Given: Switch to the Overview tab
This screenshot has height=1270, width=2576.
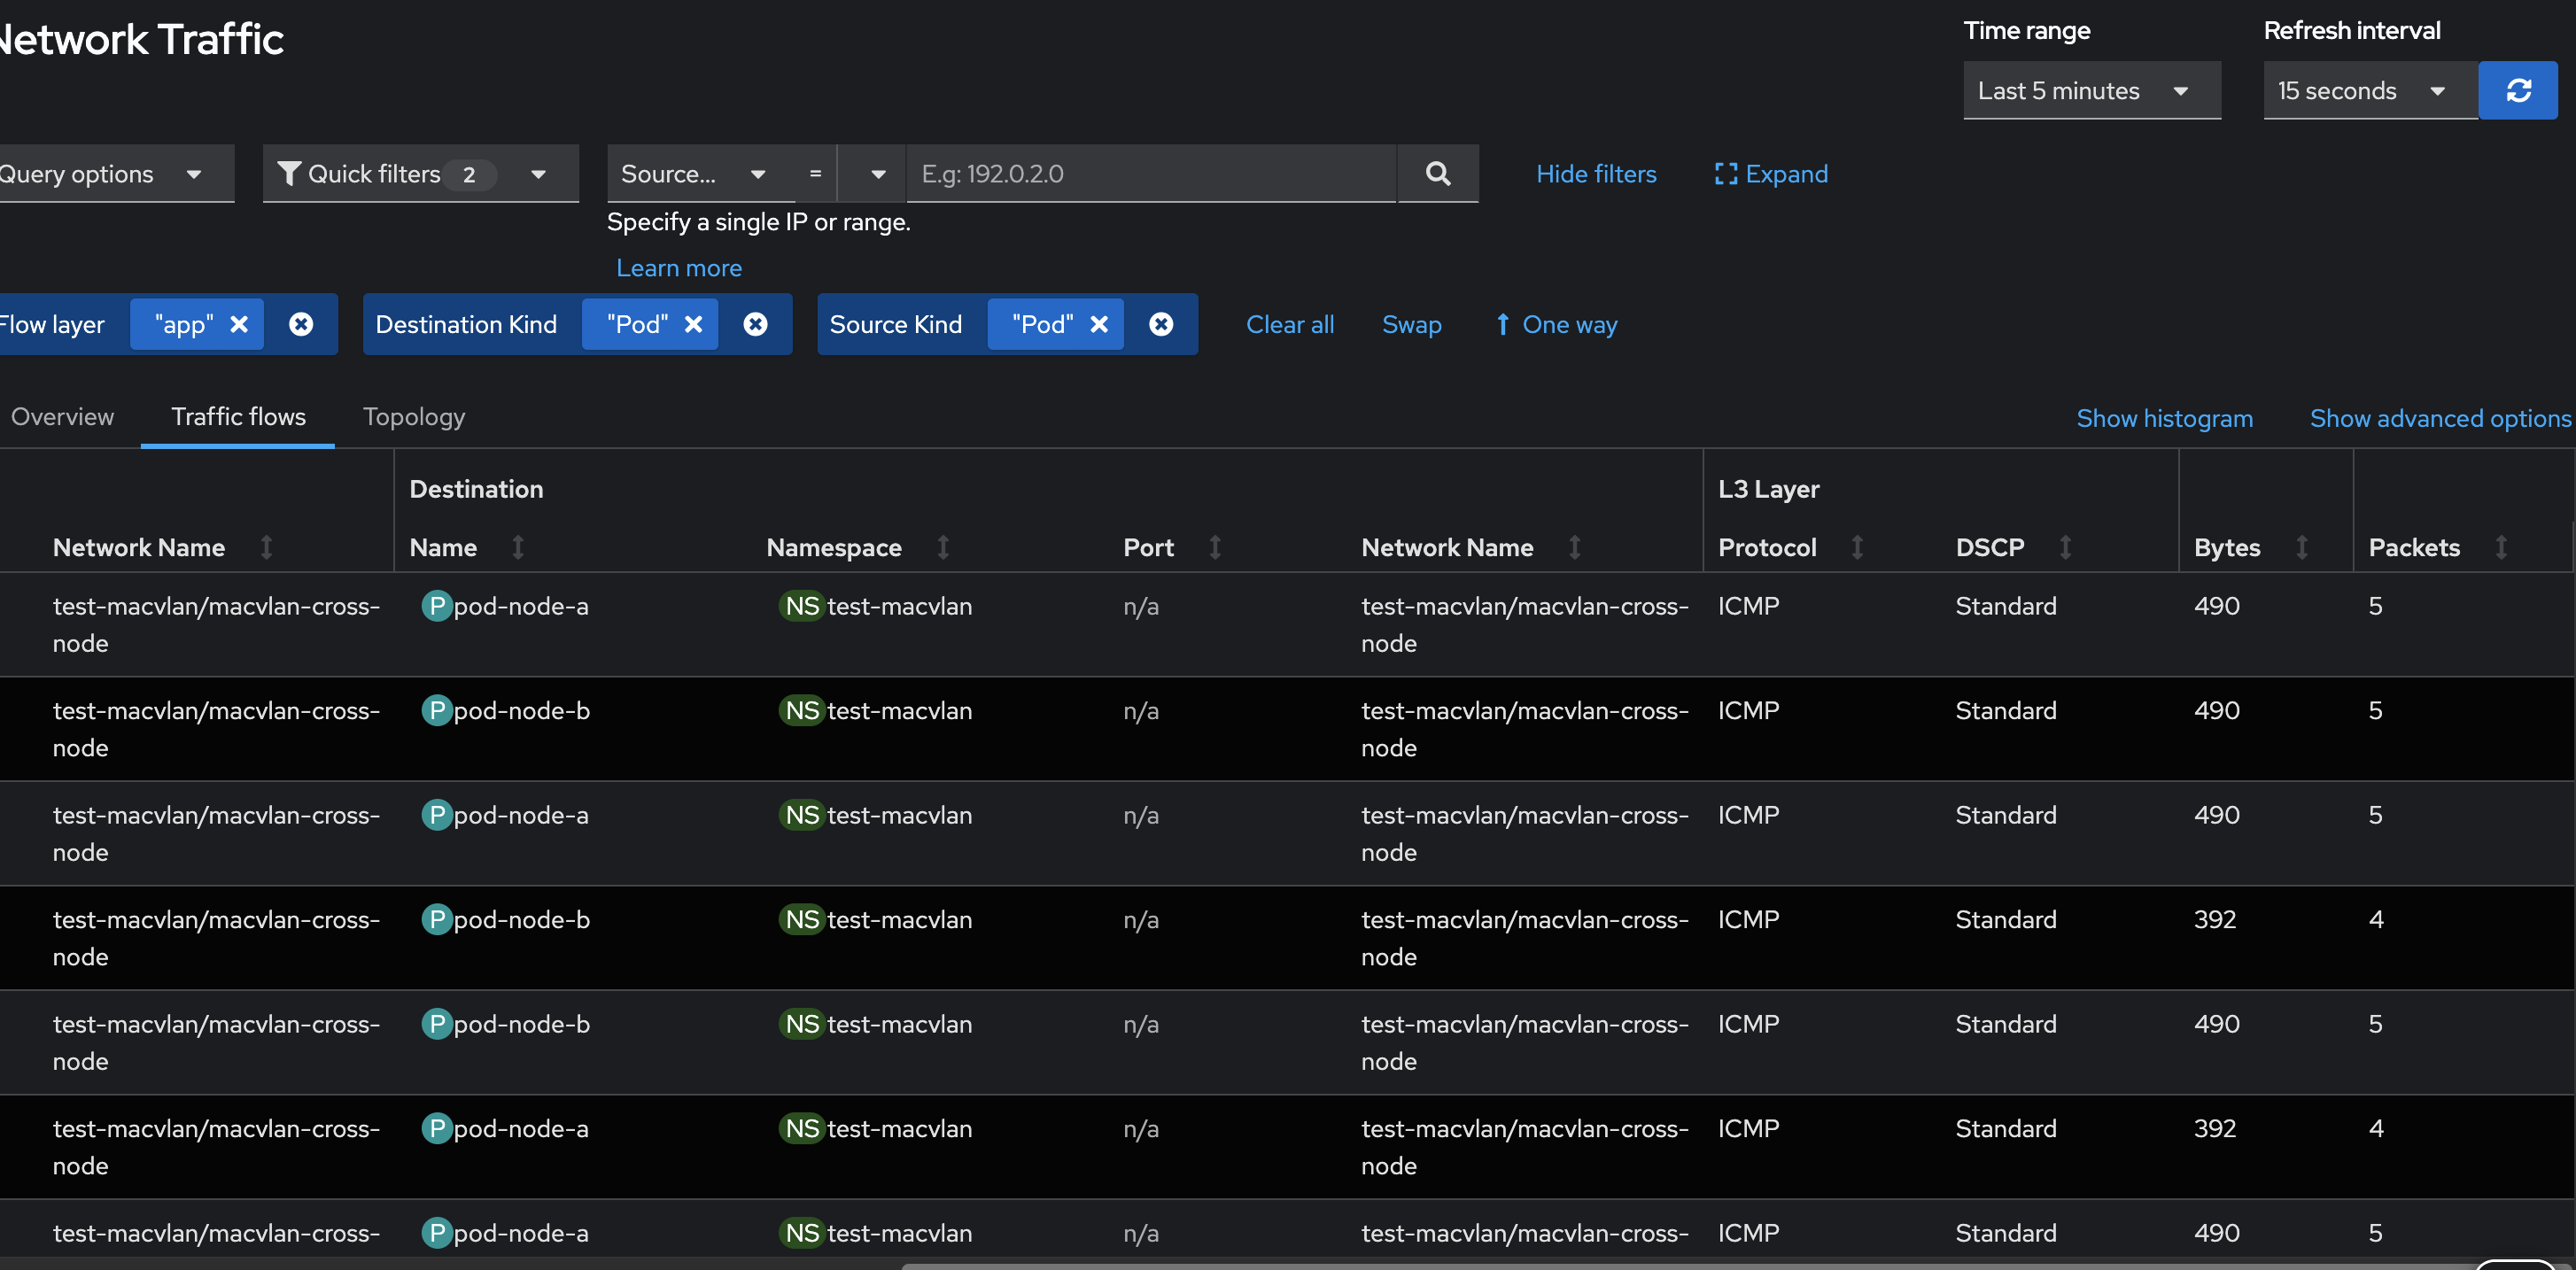Looking at the screenshot, I should (x=62, y=416).
